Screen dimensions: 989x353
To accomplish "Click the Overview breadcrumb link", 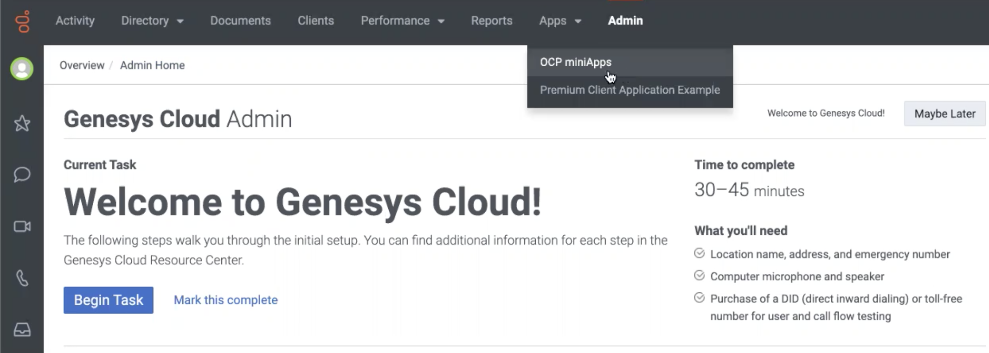I will coord(82,65).
